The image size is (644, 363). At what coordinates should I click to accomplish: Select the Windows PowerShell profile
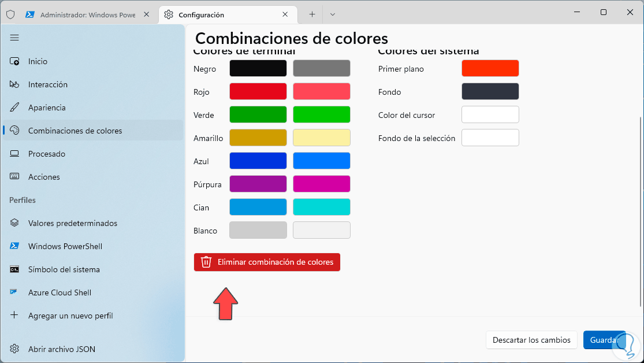(65, 246)
